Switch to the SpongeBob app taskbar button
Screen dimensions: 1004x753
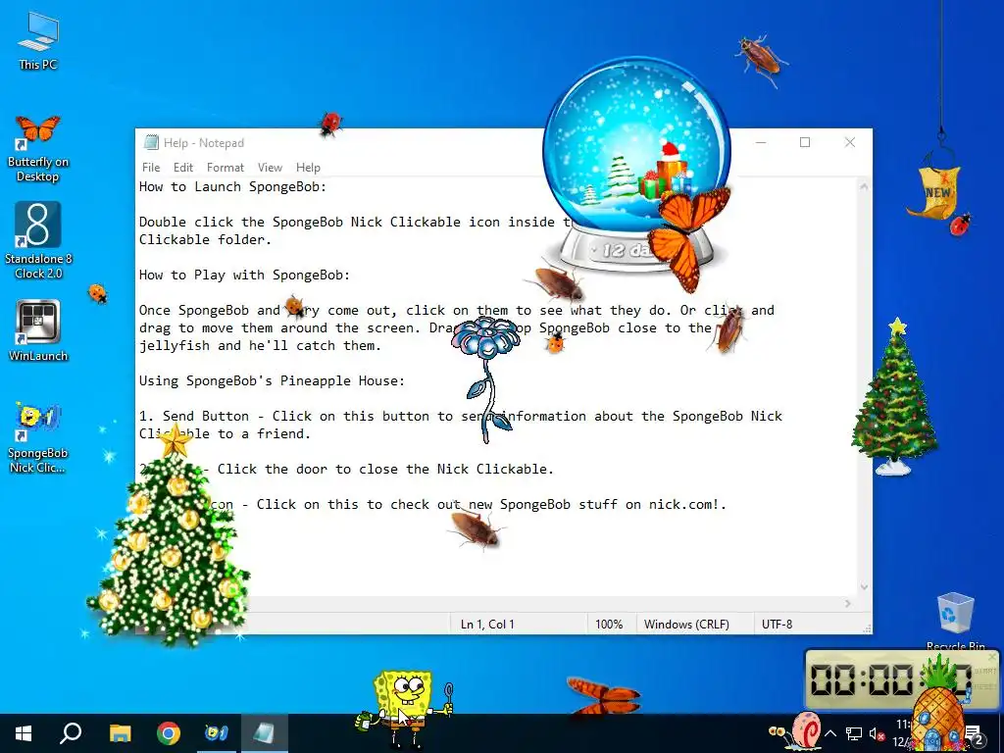(217, 733)
